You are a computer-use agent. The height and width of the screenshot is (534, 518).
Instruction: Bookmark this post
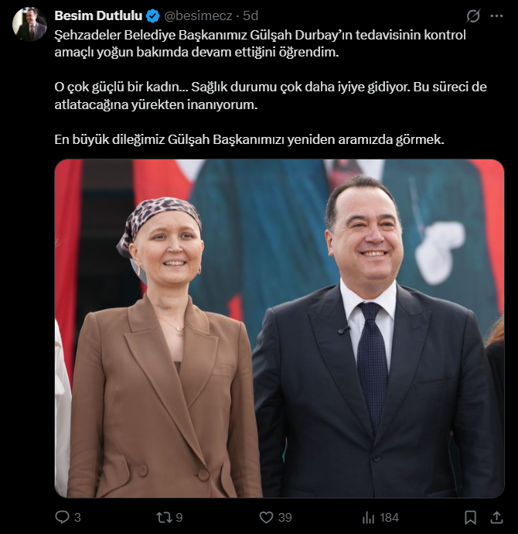tap(470, 518)
